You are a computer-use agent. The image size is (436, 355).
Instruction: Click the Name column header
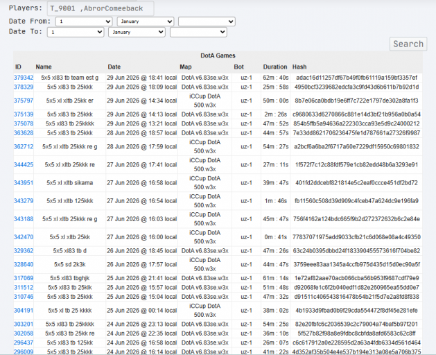click(x=44, y=67)
